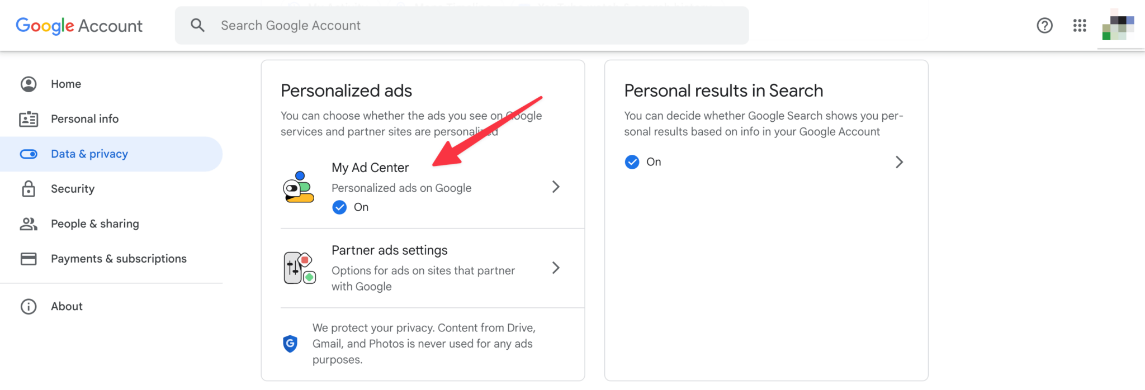Click the Google Account logo link
The image size is (1145, 390).
pos(79,26)
